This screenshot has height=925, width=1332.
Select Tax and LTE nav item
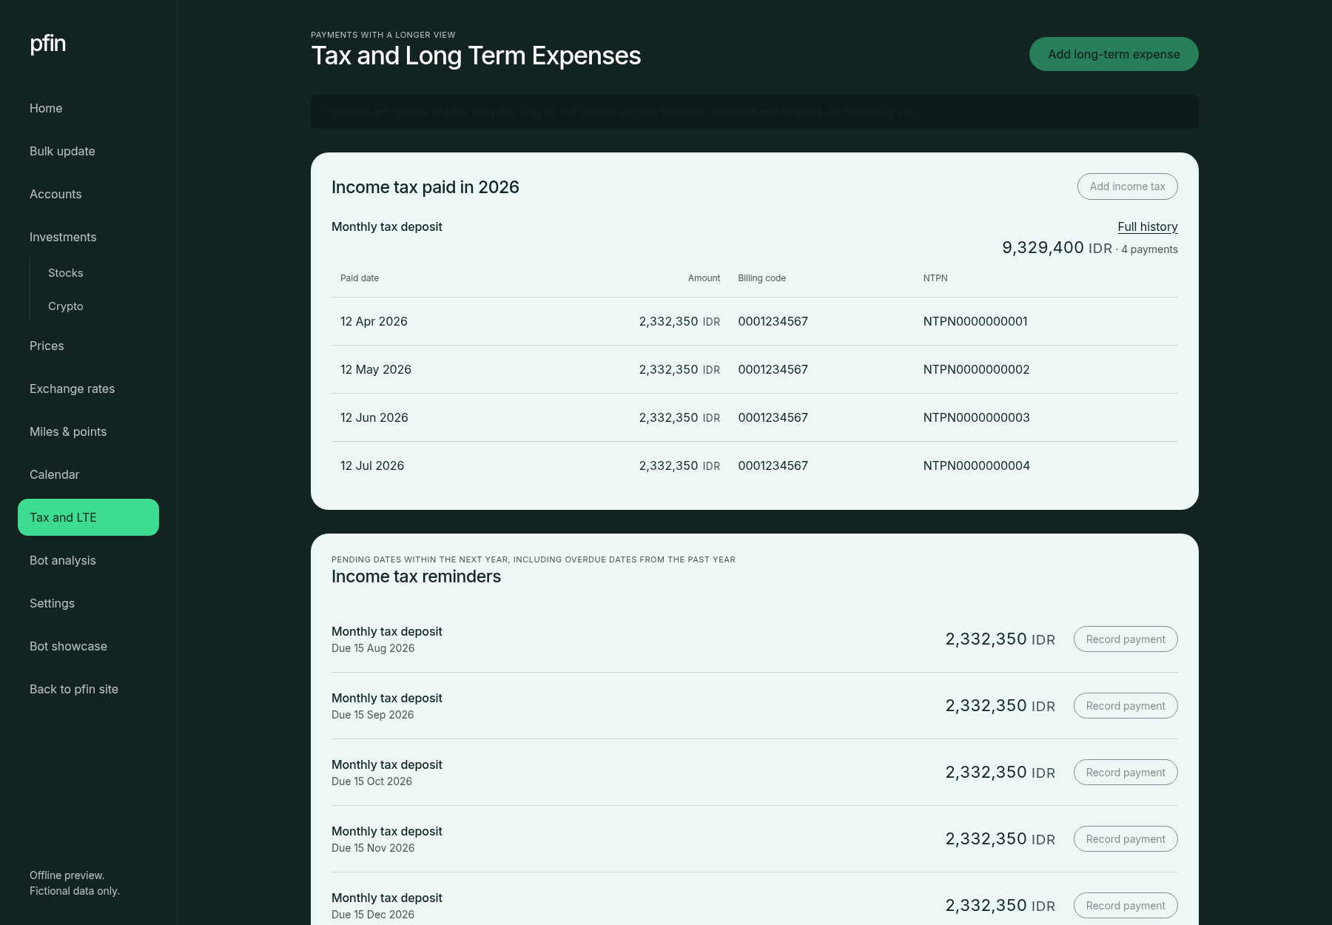88,517
